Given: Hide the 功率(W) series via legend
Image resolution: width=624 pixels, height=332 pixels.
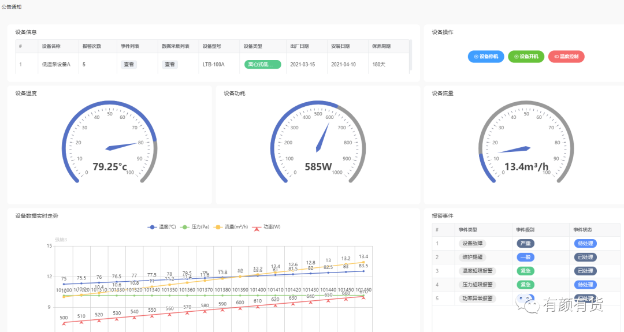Looking at the screenshot, I should (x=266, y=227).
